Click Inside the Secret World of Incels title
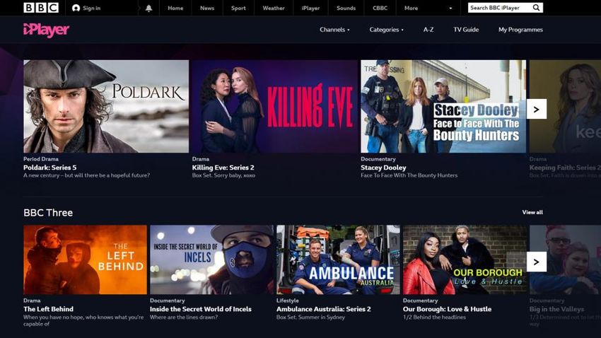601x338 pixels. point(201,309)
